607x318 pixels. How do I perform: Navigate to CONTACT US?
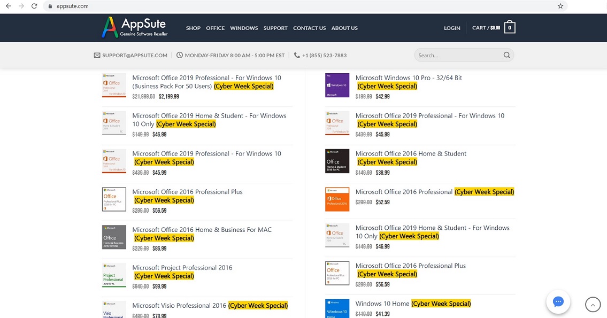coord(309,28)
